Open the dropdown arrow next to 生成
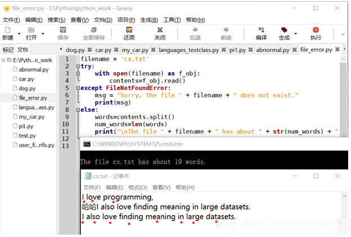This screenshot has width=351, height=237. tap(296, 34)
